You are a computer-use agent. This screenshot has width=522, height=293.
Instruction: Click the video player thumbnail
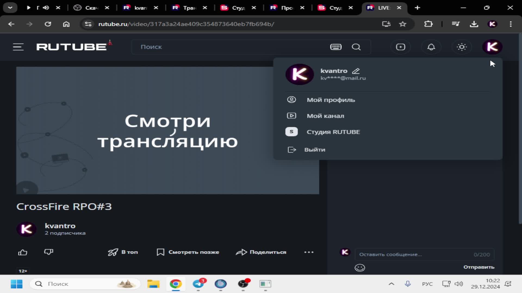coord(168,130)
